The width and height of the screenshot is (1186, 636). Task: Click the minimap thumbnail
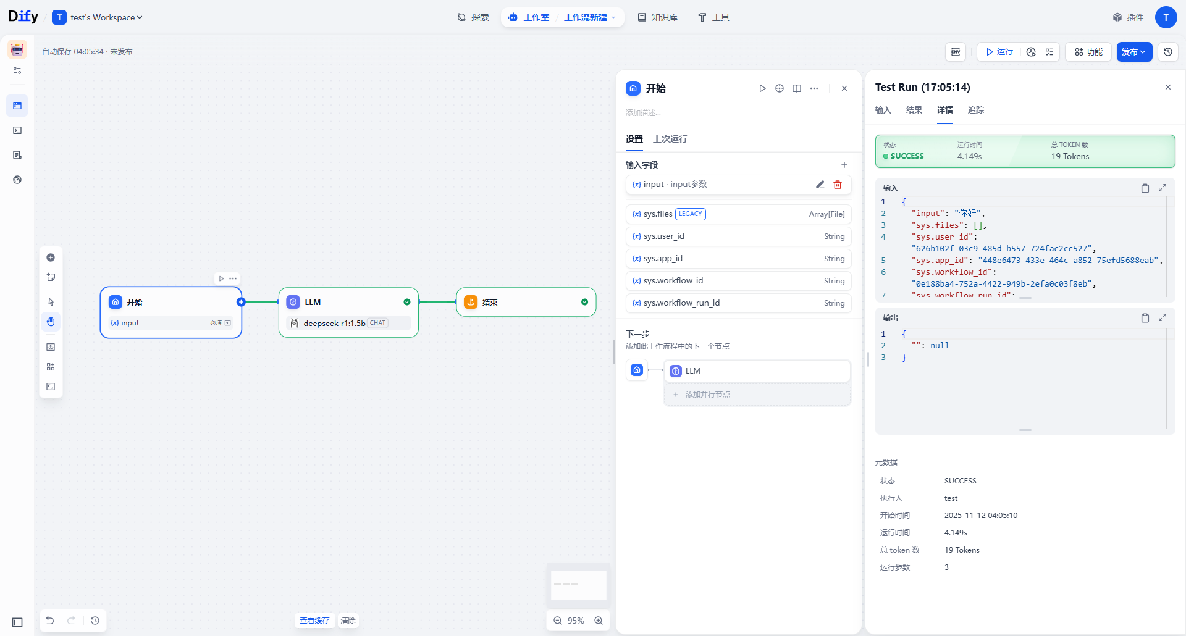pos(579,585)
